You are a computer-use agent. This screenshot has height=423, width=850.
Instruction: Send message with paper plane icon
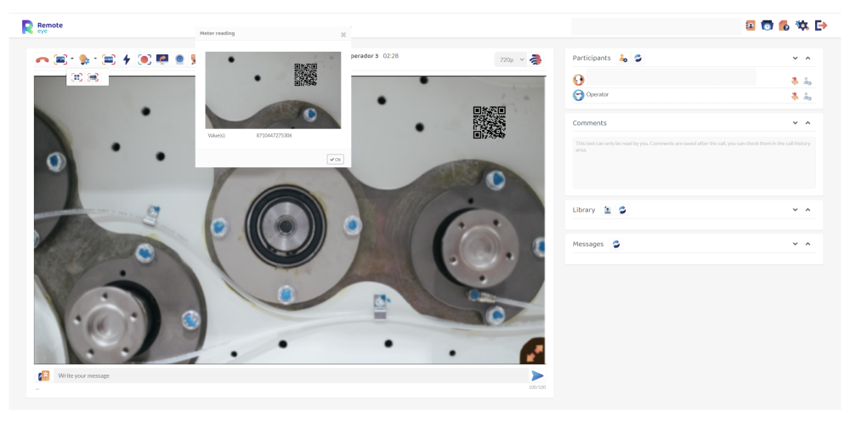[x=537, y=376]
